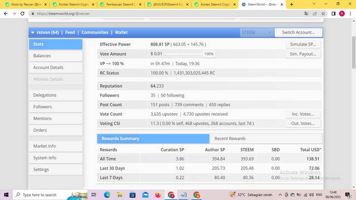Toggle the browser side panel icon
Viewport: 356px width, 200px height.
click(333, 13)
